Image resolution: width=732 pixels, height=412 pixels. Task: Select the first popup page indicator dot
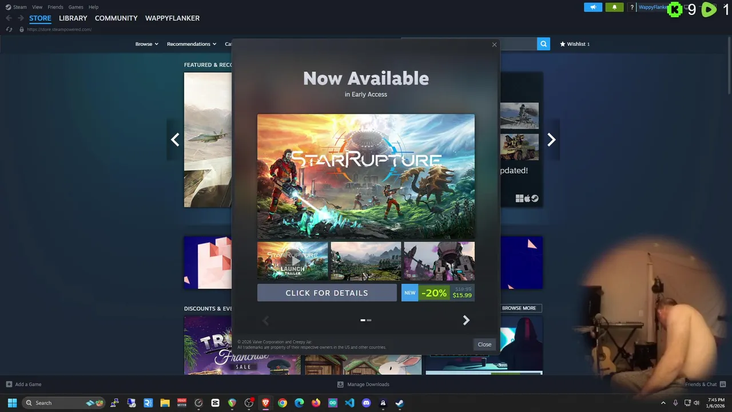click(x=363, y=320)
